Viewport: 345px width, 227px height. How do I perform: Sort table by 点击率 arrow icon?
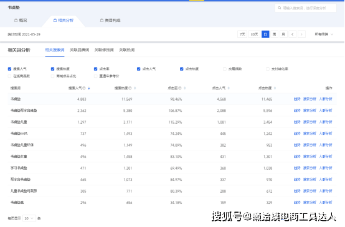(184, 88)
